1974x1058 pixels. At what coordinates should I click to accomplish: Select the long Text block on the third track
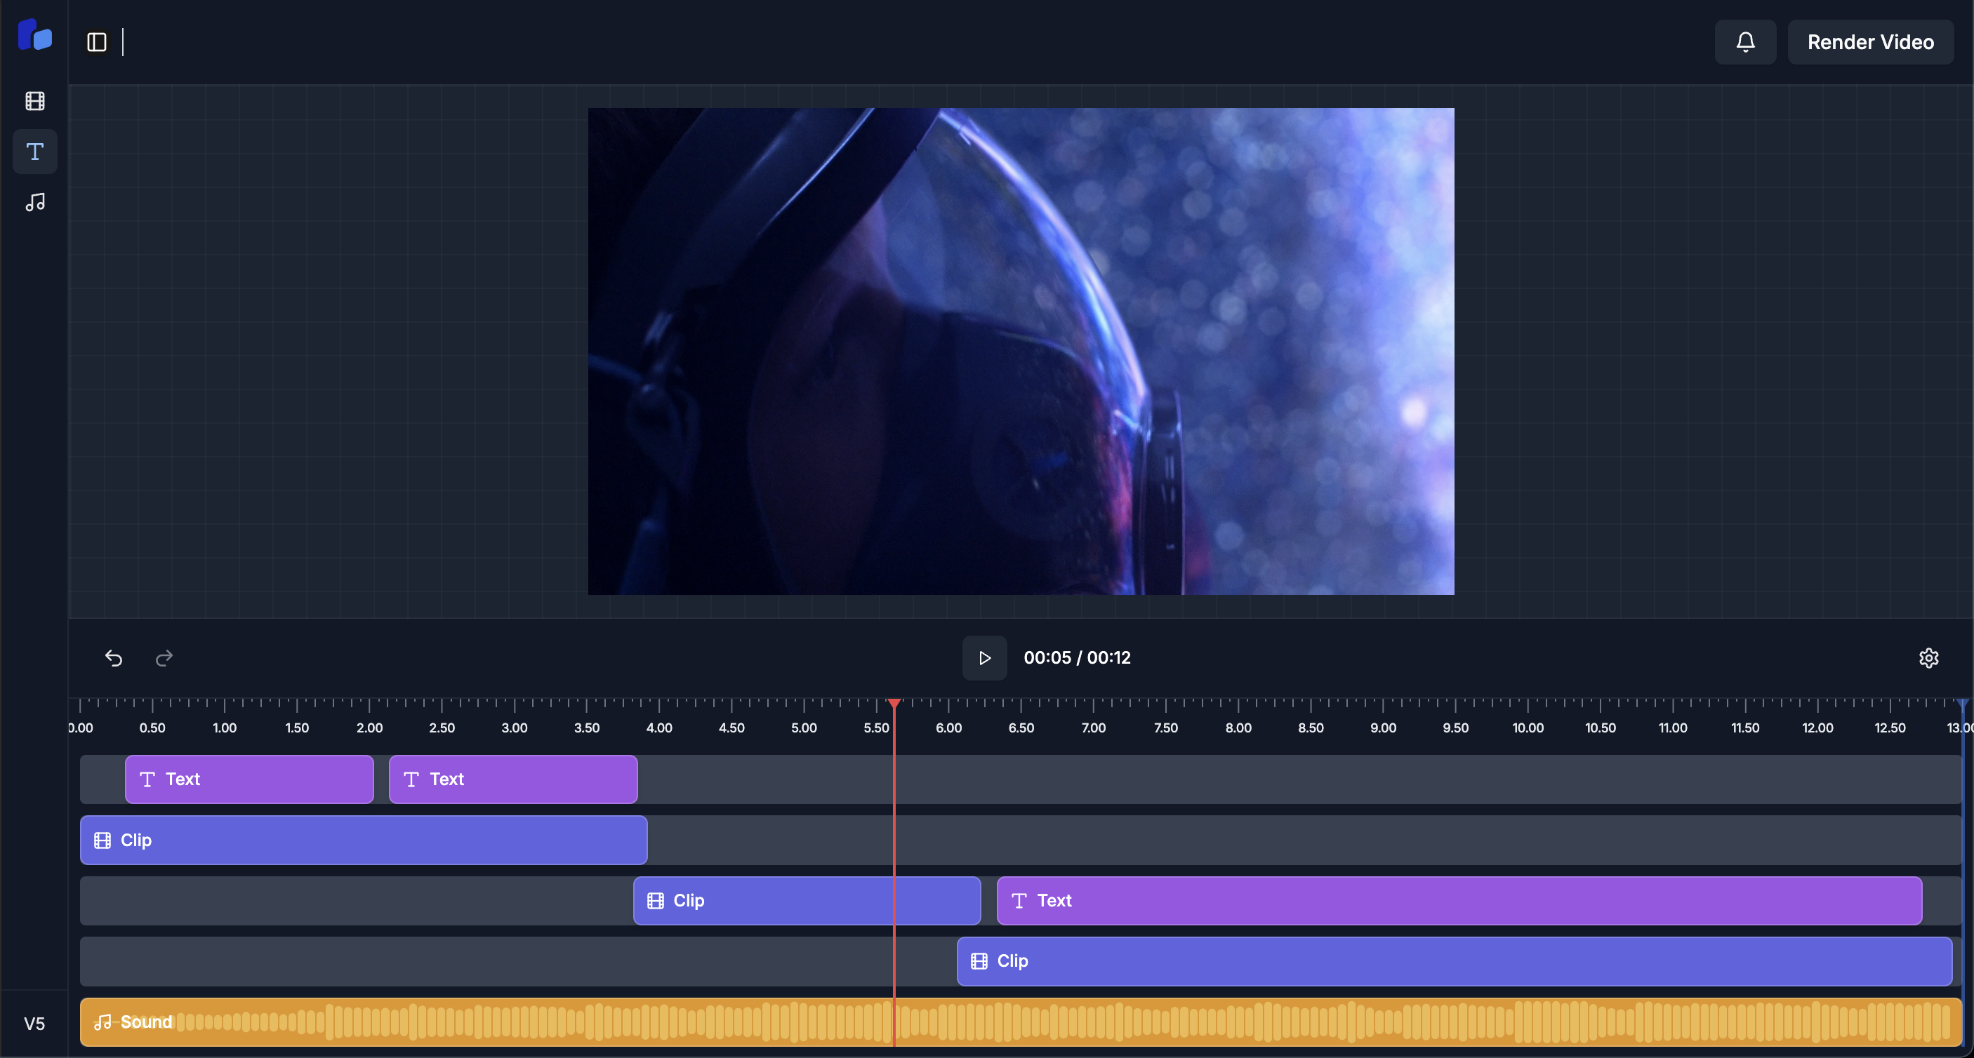click(1458, 901)
